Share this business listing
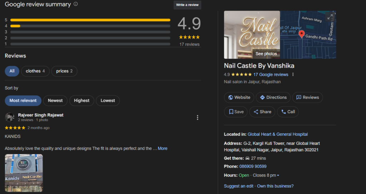Screen dimensions: 366x194 (262, 112)
